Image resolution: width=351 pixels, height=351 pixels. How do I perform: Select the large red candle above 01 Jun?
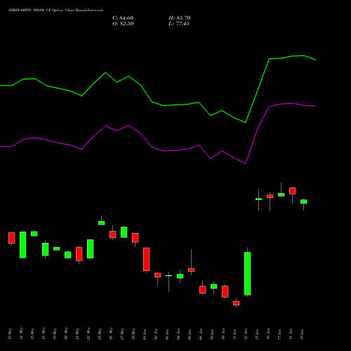pyautogui.click(x=147, y=259)
